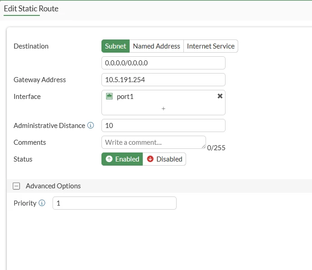
Task: Click the destination subnet 0.0.0.0/0.0.0.0 field
Action: pyautogui.click(x=163, y=63)
